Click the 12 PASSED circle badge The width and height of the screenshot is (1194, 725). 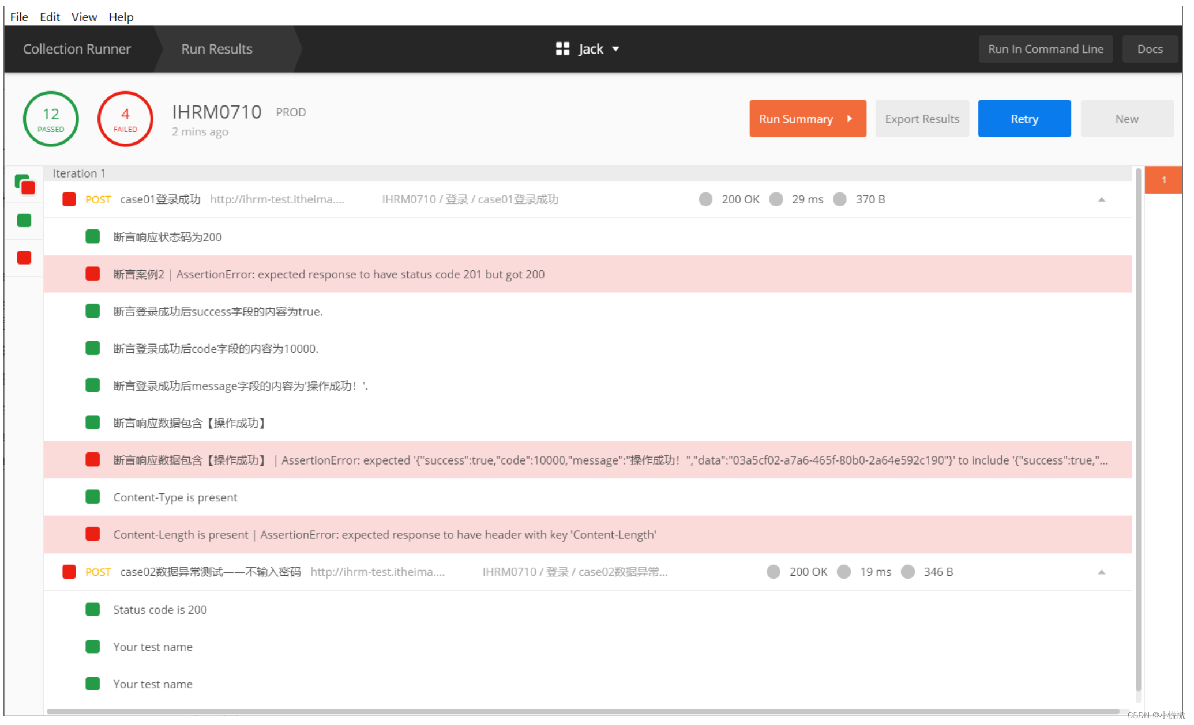pyautogui.click(x=51, y=119)
